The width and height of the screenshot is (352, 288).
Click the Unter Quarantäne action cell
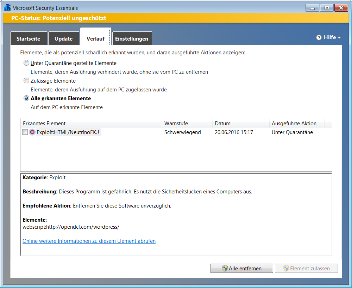click(x=292, y=132)
